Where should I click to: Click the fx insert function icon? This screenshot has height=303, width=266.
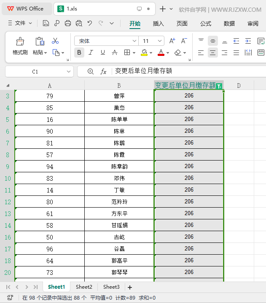click(103, 71)
